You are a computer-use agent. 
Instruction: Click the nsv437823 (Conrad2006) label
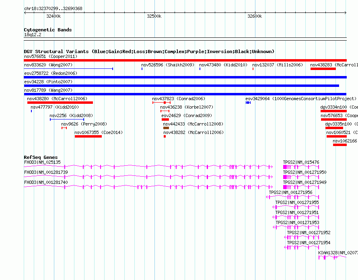click(x=179, y=99)
